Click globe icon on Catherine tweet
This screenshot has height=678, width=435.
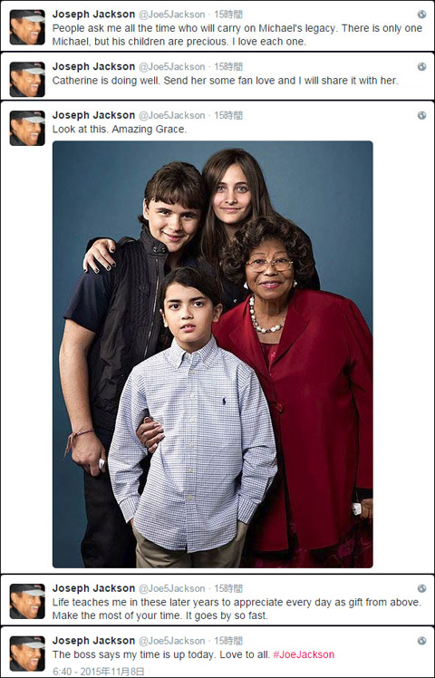(x=421, y=66)
